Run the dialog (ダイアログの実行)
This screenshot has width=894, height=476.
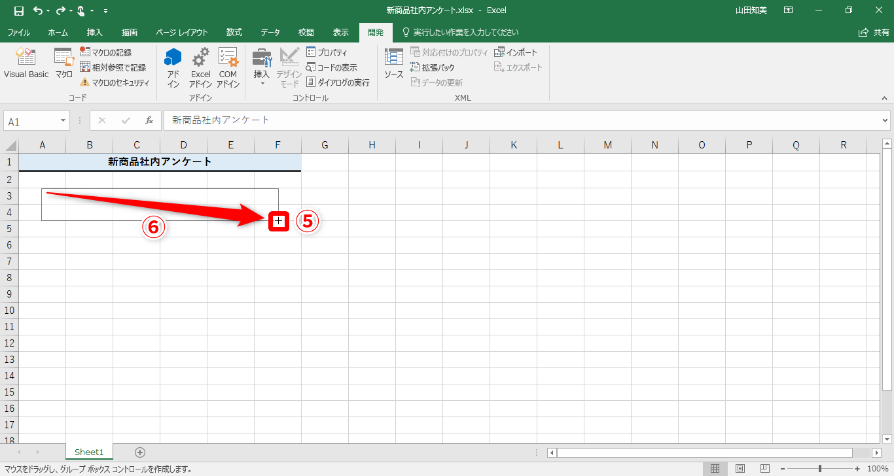click(338, 82)
